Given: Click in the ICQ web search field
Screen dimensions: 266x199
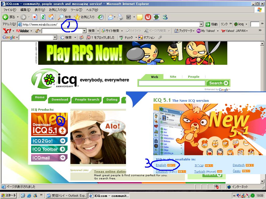Looking at the screenshot, I should 172,83.
